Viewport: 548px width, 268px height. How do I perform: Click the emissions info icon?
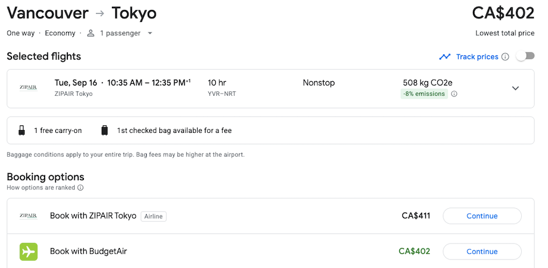pos(454,94)
